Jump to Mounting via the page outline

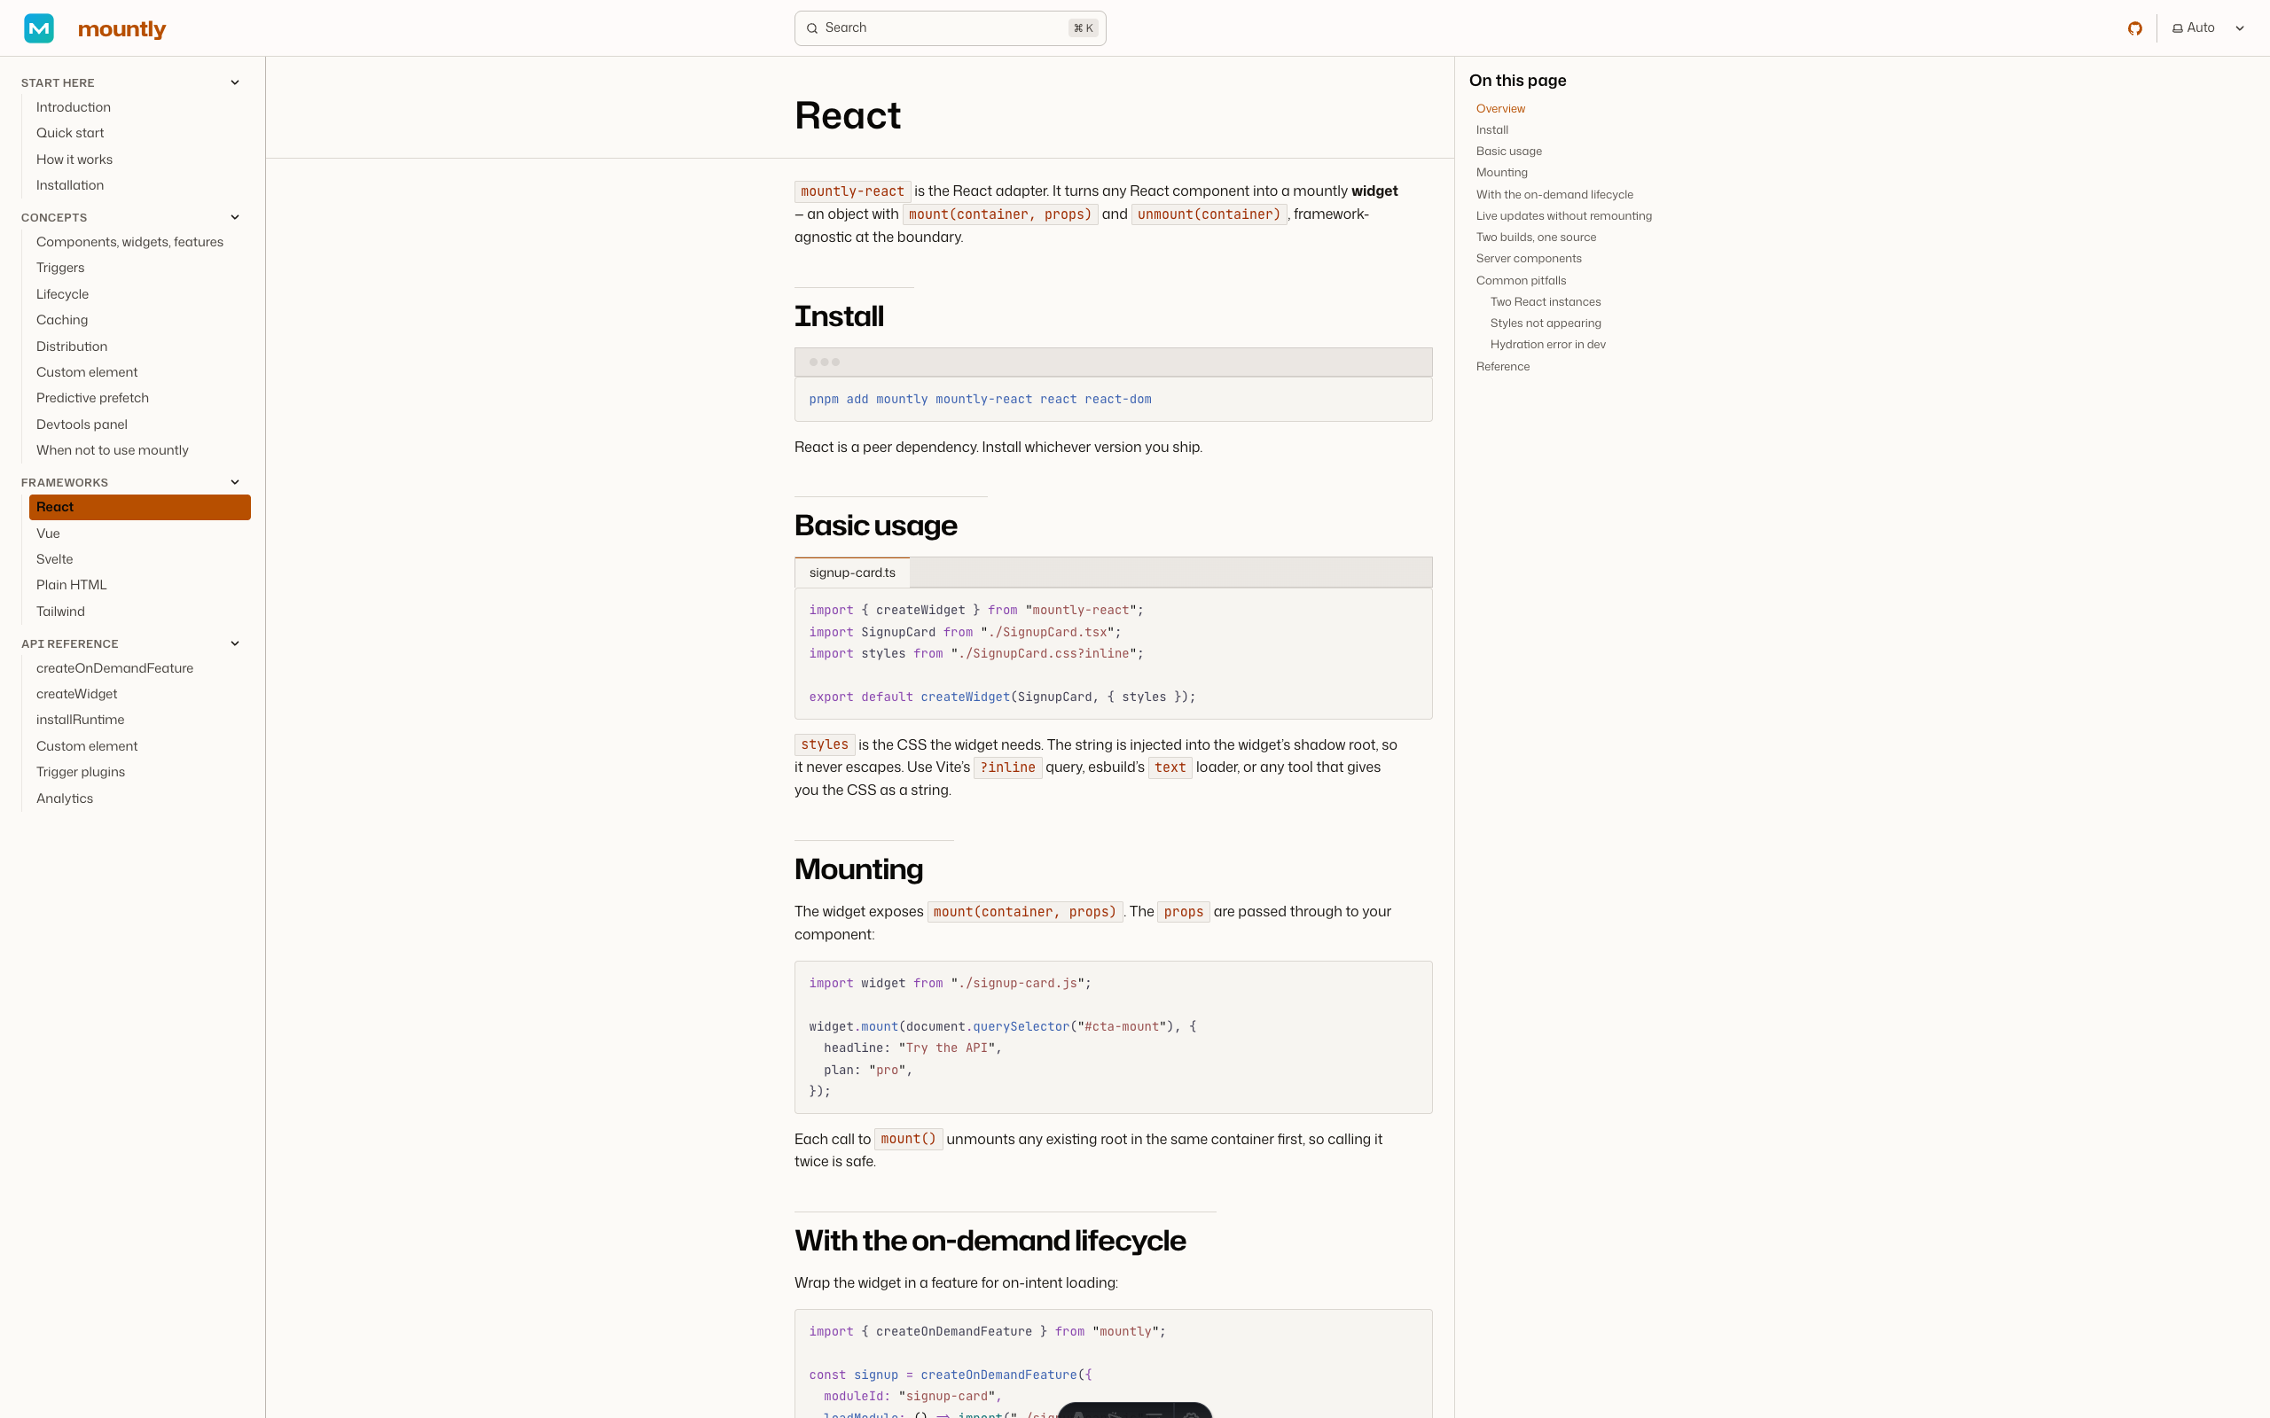coord(1502,173)
